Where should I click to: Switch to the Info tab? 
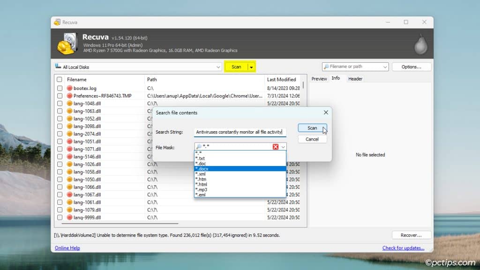tap(336, 78)
